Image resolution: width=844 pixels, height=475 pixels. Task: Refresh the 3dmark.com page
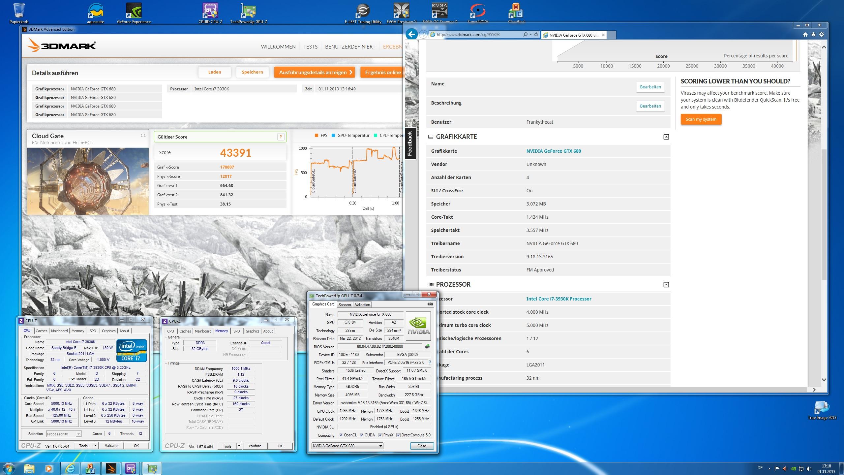click(x=536, y=34)
